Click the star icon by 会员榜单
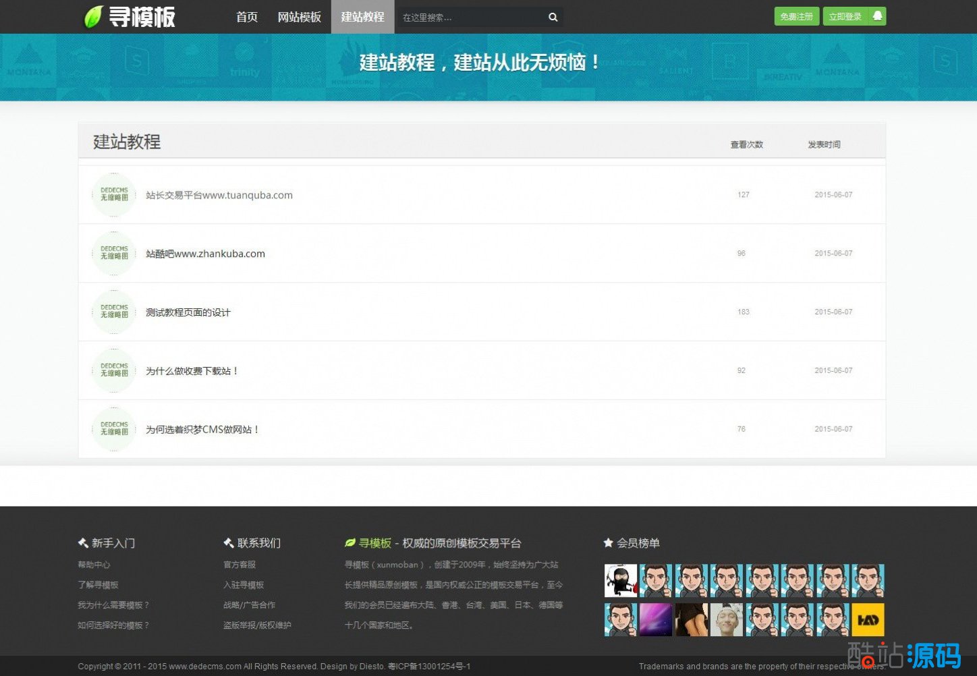The image size is (977, 676). click(608, 543)
